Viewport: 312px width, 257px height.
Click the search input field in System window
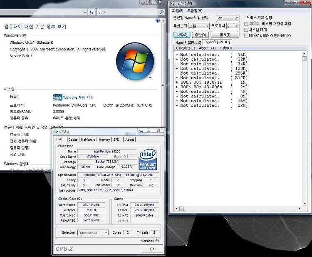[x=129, y=12]
